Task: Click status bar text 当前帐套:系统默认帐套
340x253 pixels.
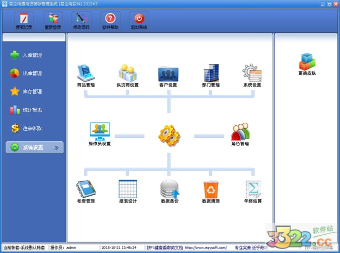Action: [x=24, y=248]
